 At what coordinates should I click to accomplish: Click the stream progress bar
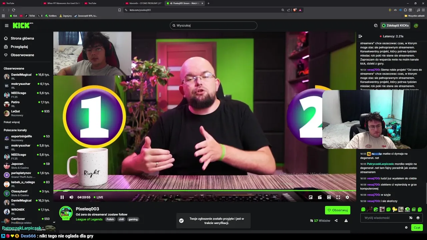tap(204, 191)
